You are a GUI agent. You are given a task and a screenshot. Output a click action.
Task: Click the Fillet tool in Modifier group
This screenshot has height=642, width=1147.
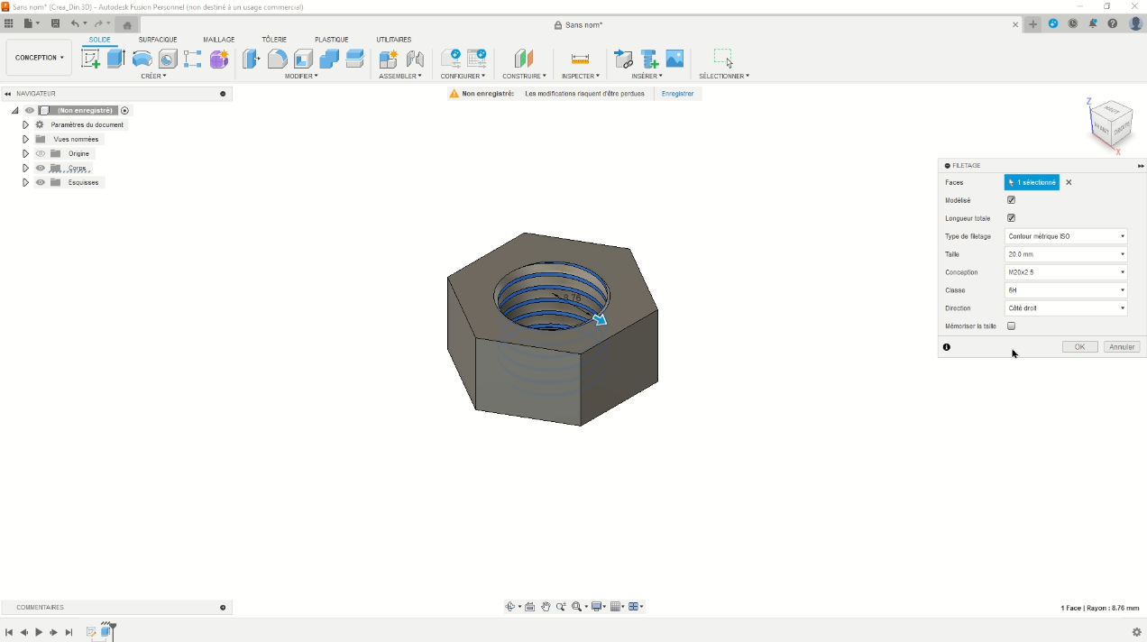pyautogui.click(x=278, y=60)
